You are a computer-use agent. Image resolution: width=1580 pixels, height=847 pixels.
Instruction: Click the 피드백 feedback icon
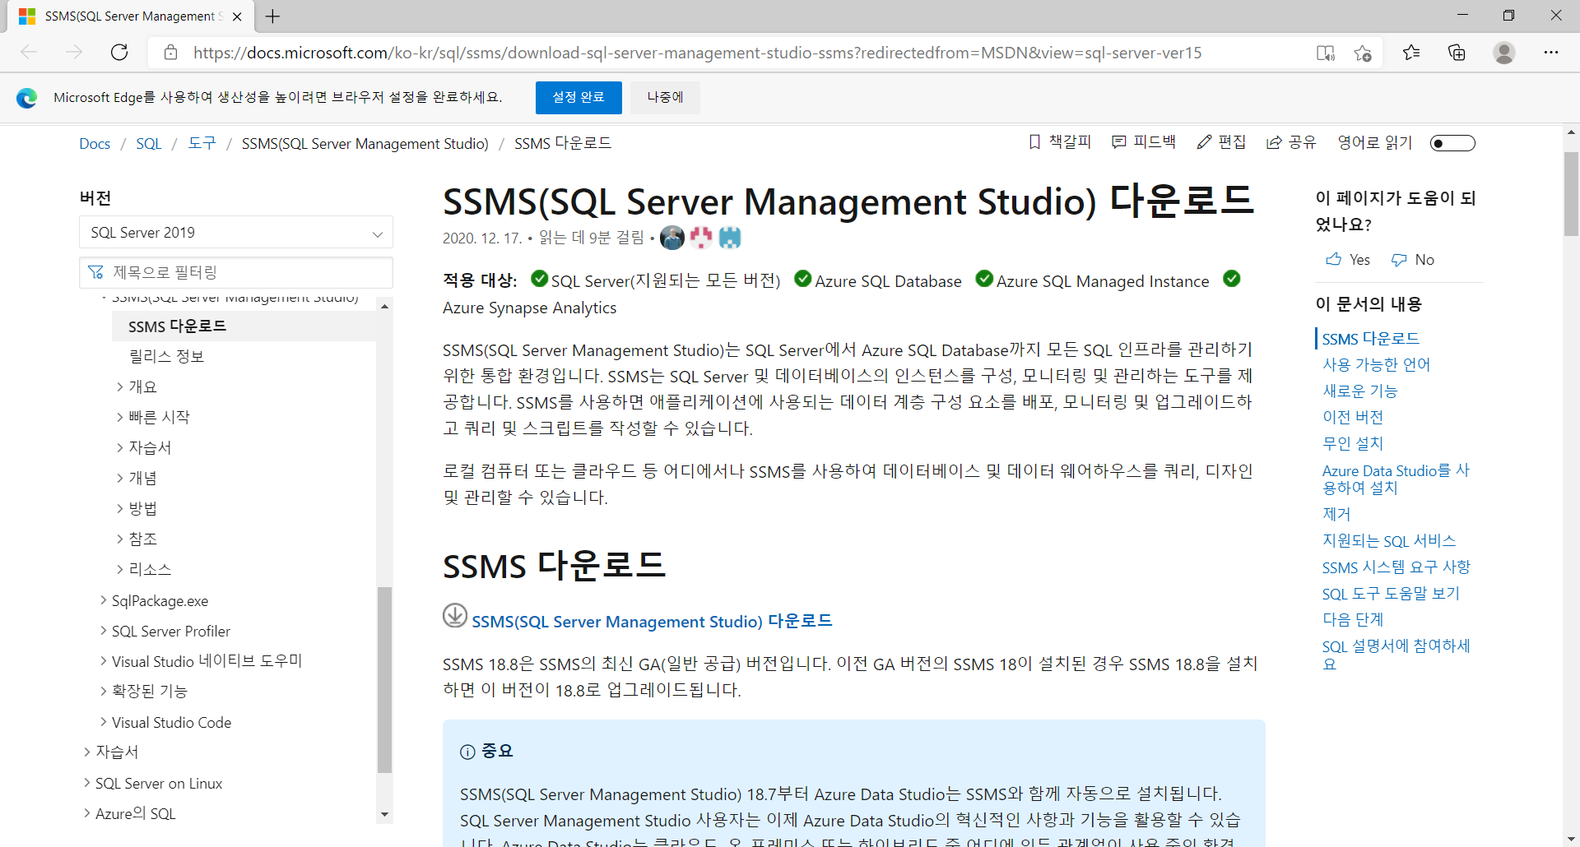[1118, 142]
